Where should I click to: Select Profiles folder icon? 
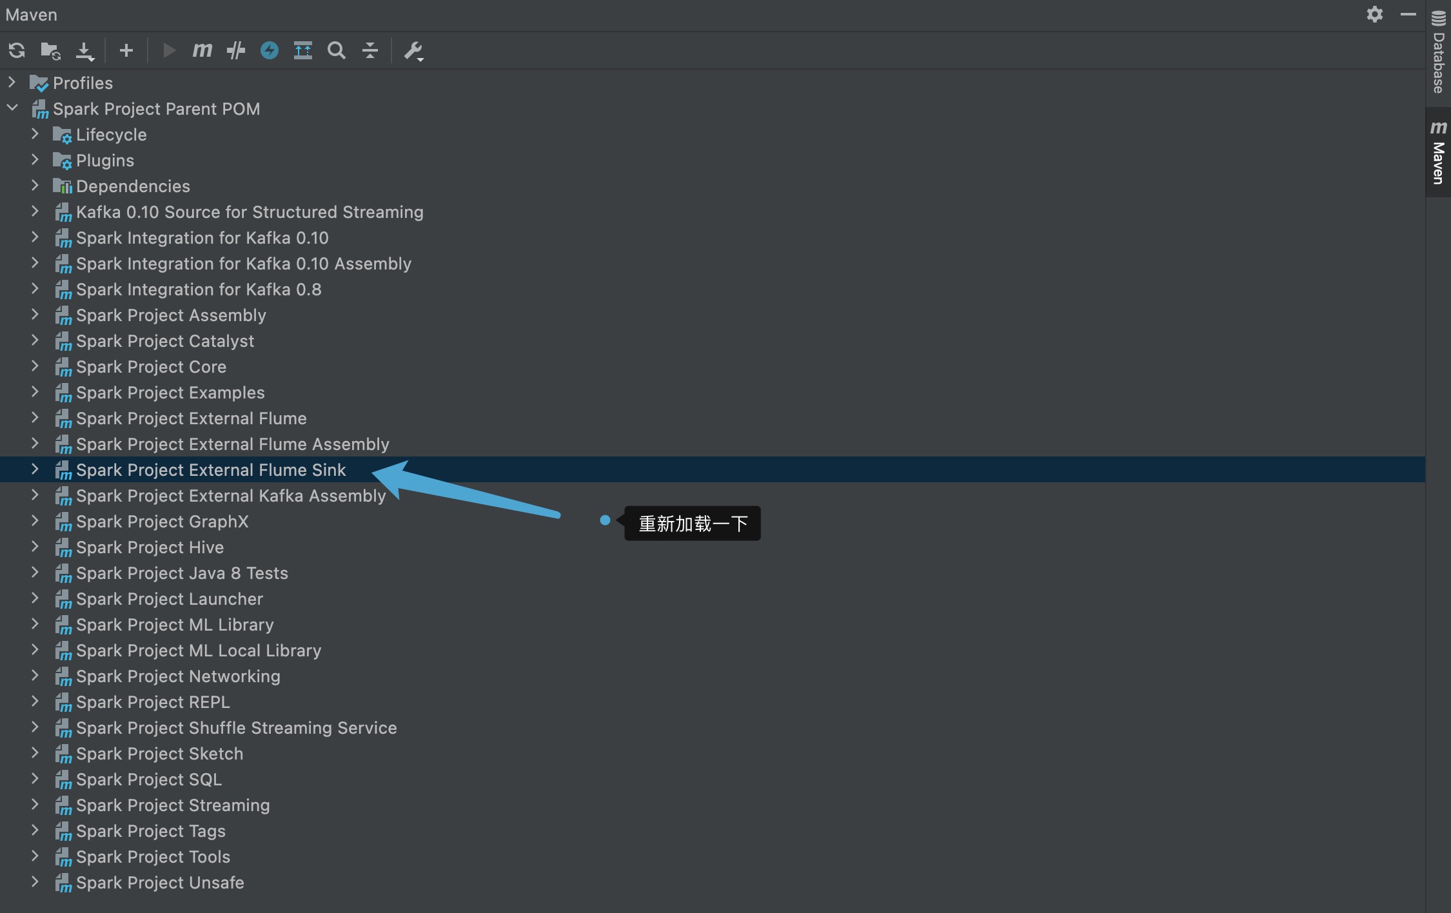39,83
